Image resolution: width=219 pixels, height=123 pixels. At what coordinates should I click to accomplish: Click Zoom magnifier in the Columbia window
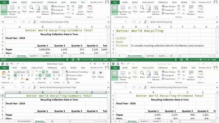(31, 9)
